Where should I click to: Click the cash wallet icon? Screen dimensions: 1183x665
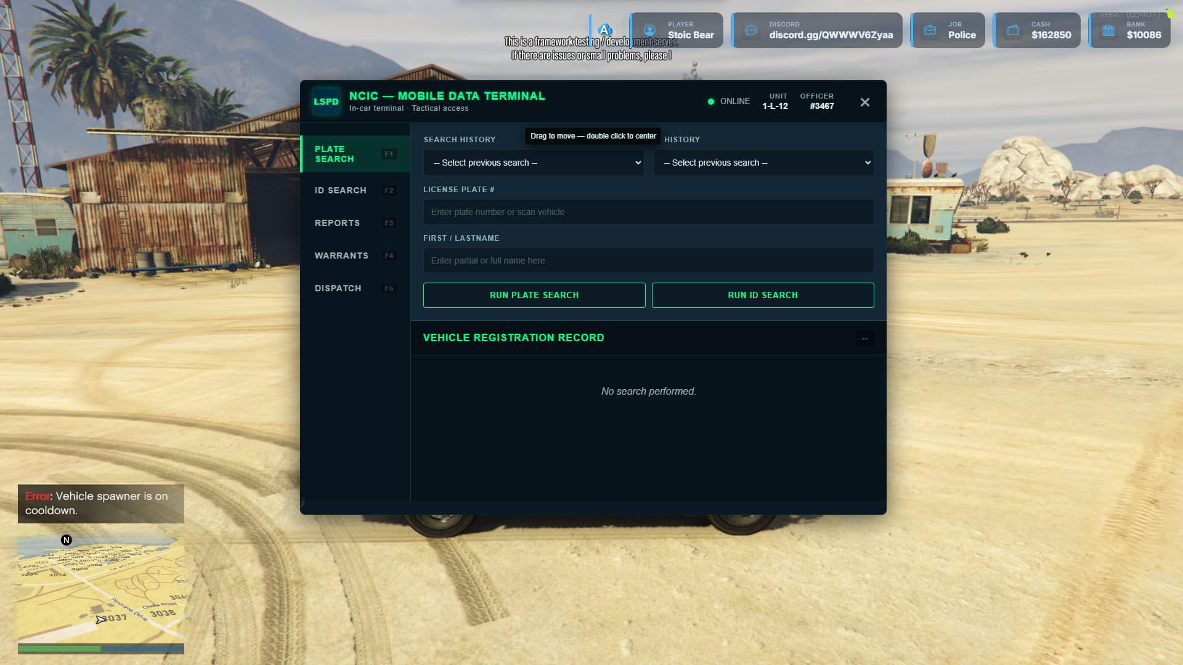[x=1013, y=30]
